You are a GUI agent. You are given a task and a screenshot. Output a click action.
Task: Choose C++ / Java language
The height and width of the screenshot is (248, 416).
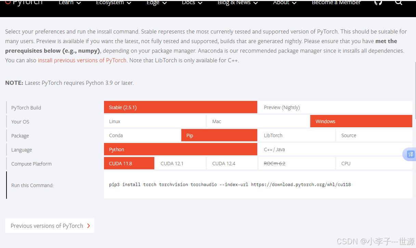point(335,149)
